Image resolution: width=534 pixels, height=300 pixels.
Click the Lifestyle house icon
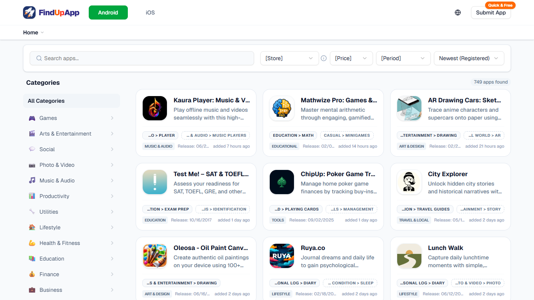coord(32,227)
